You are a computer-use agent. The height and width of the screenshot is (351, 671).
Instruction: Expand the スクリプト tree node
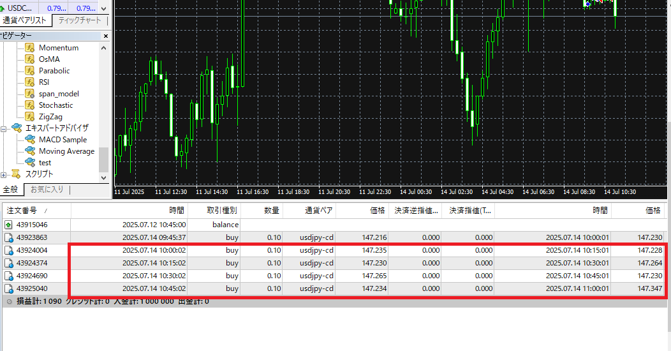[4, 174]
